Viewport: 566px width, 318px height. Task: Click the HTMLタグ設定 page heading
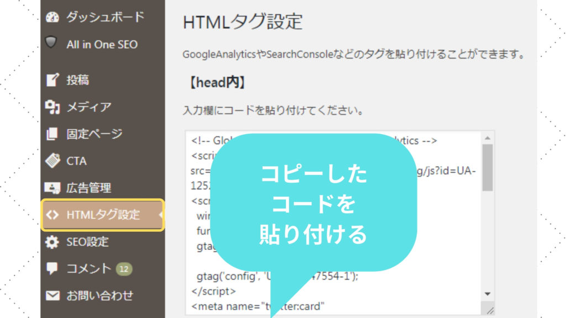(x=243, y=22)
